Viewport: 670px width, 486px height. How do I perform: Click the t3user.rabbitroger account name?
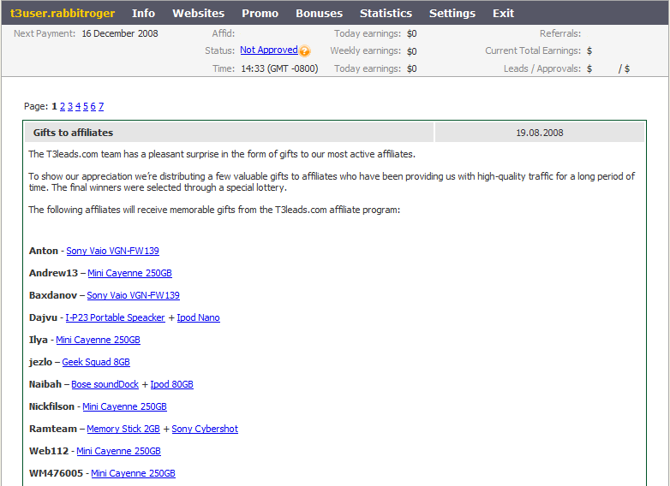pyautogui.click(x=63, y=13)
